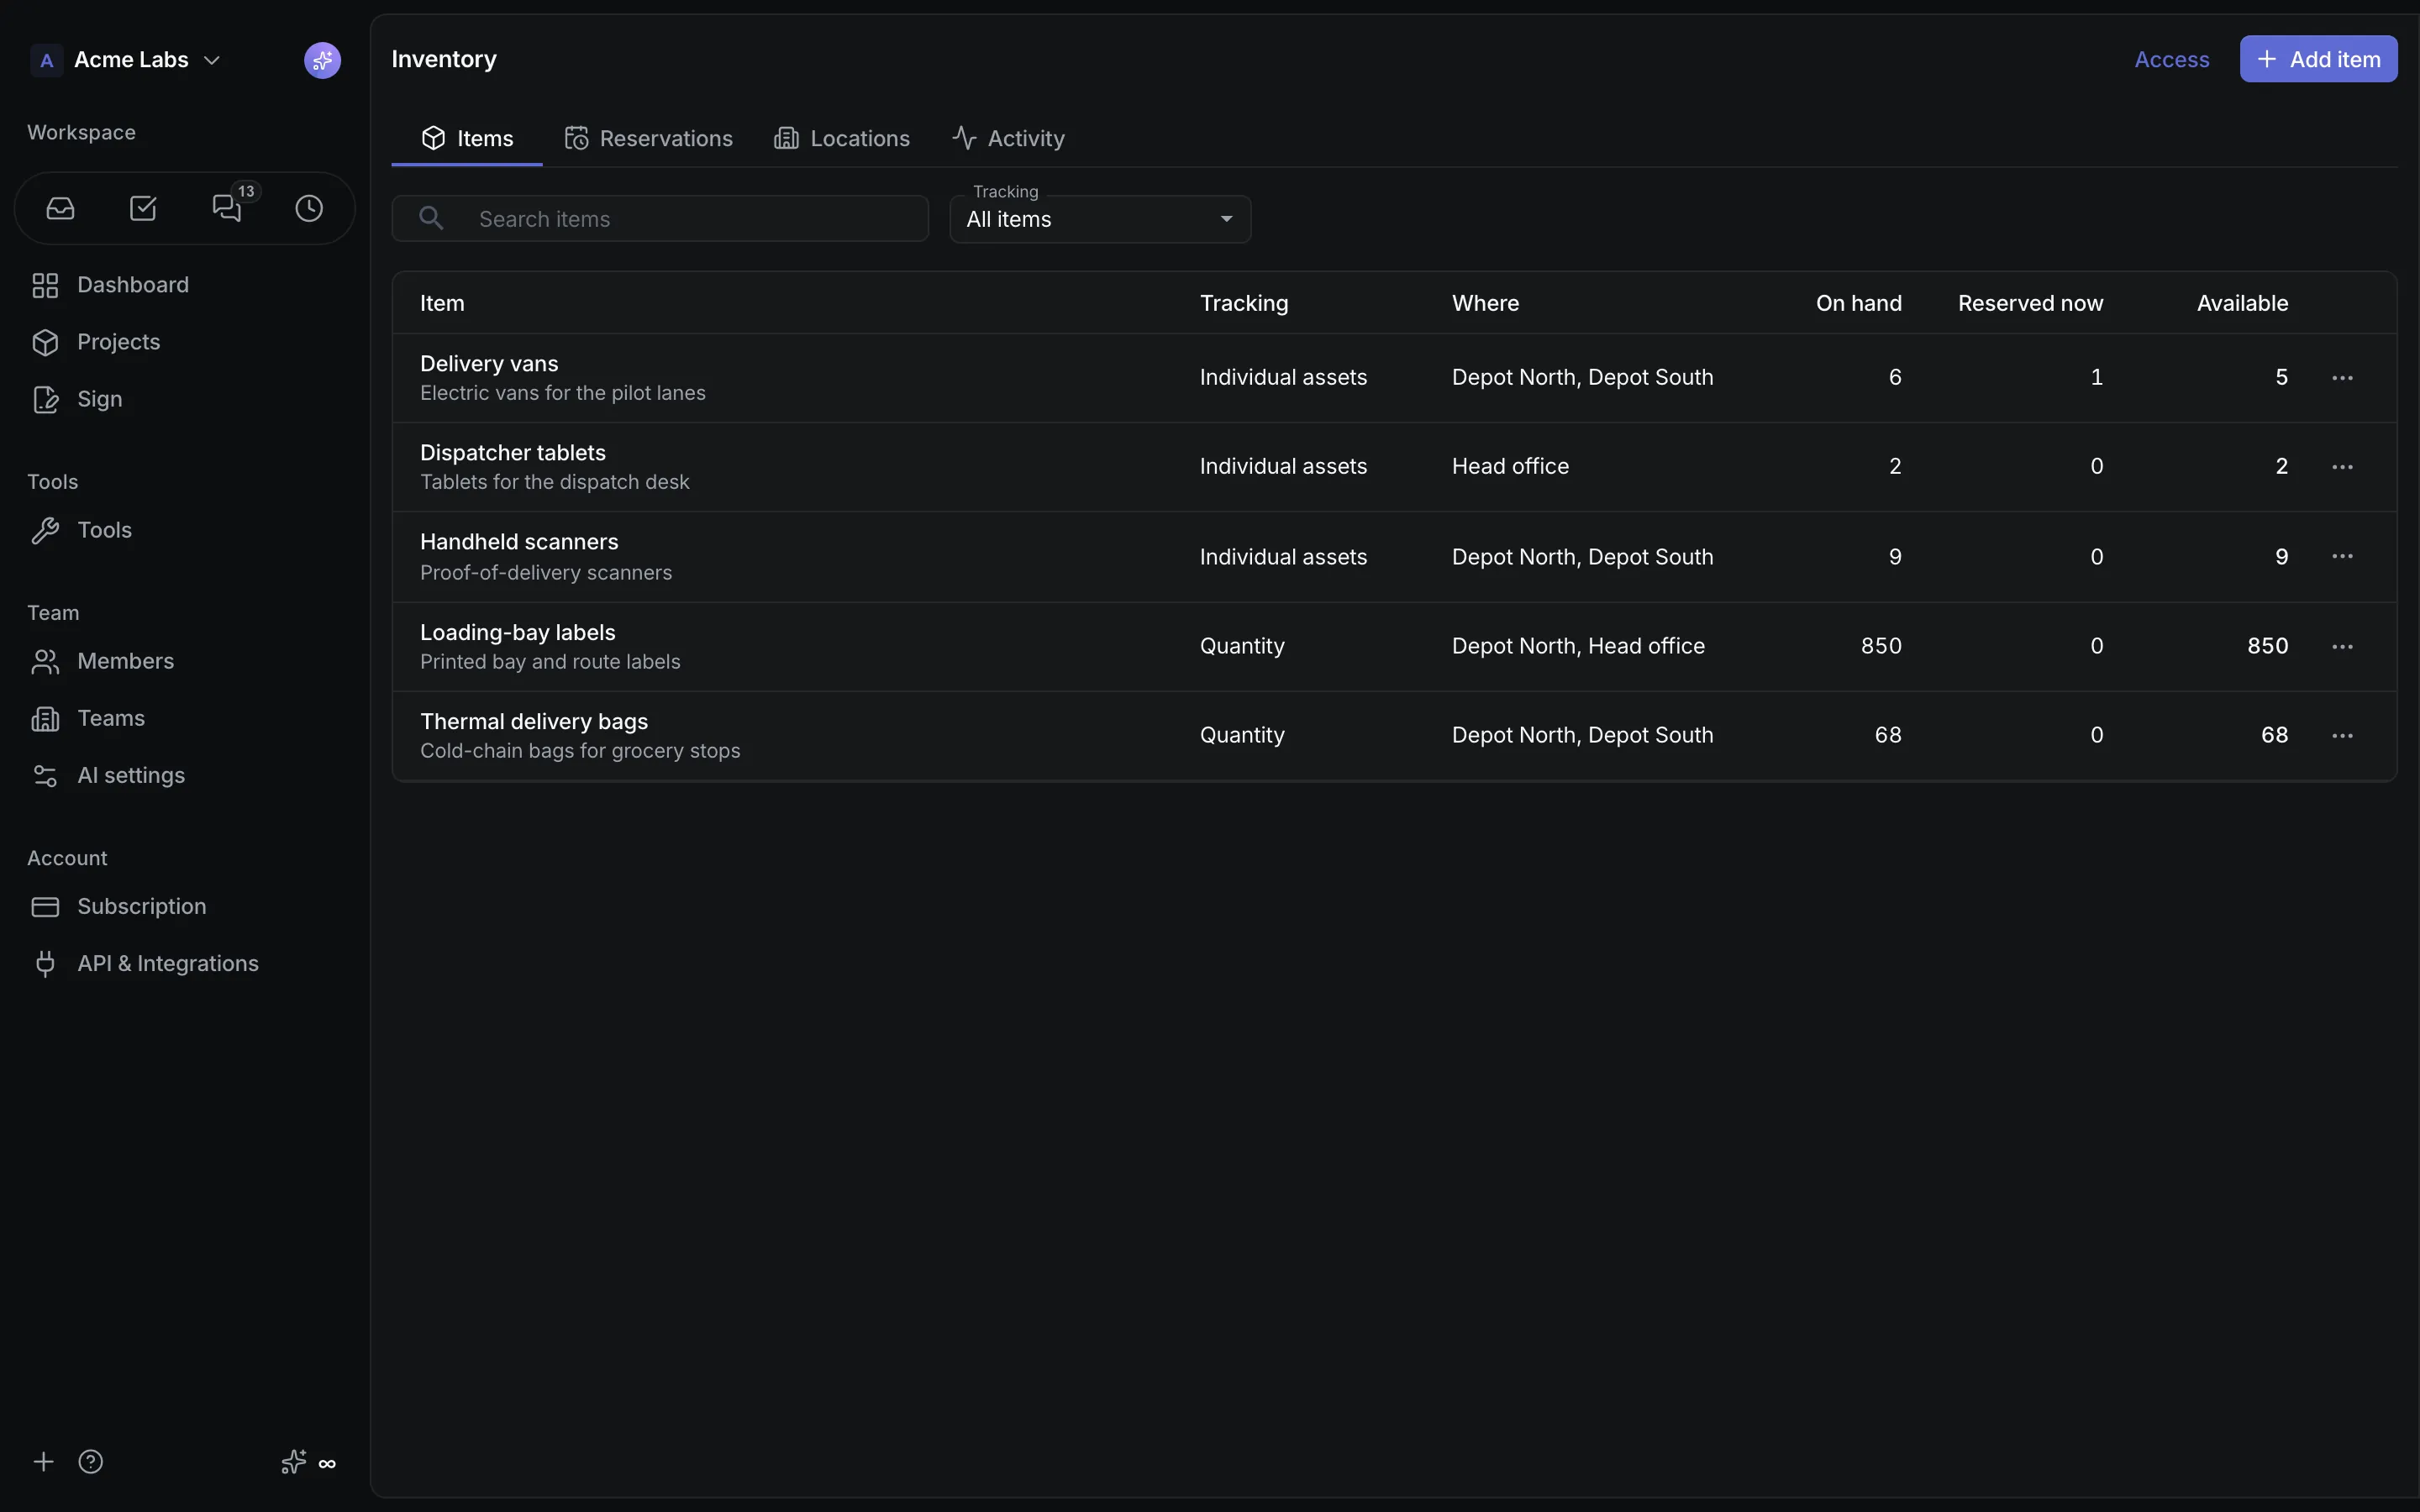Select the Items tab
The width and height of the screenshot is (2420, 1512).
pyautogui.click(x=467, y=138)
